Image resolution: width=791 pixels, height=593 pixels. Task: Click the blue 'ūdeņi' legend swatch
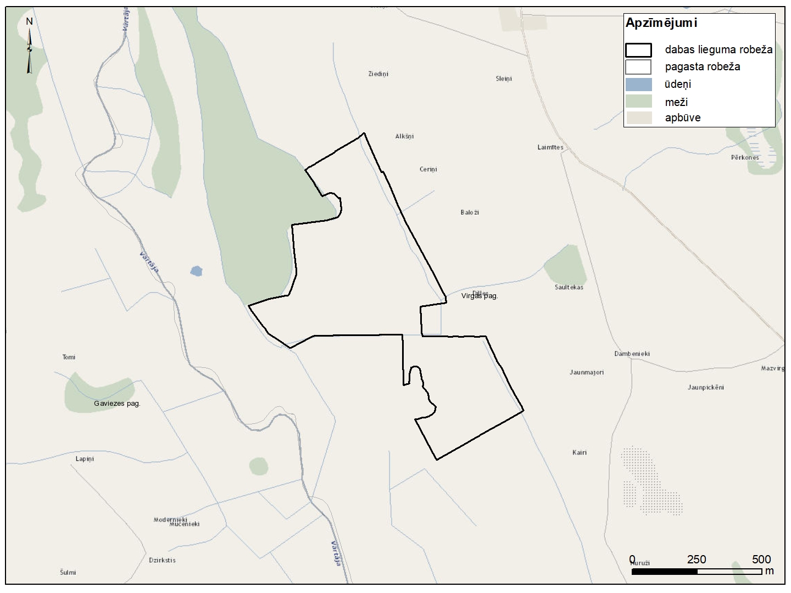tap(638, 85)
